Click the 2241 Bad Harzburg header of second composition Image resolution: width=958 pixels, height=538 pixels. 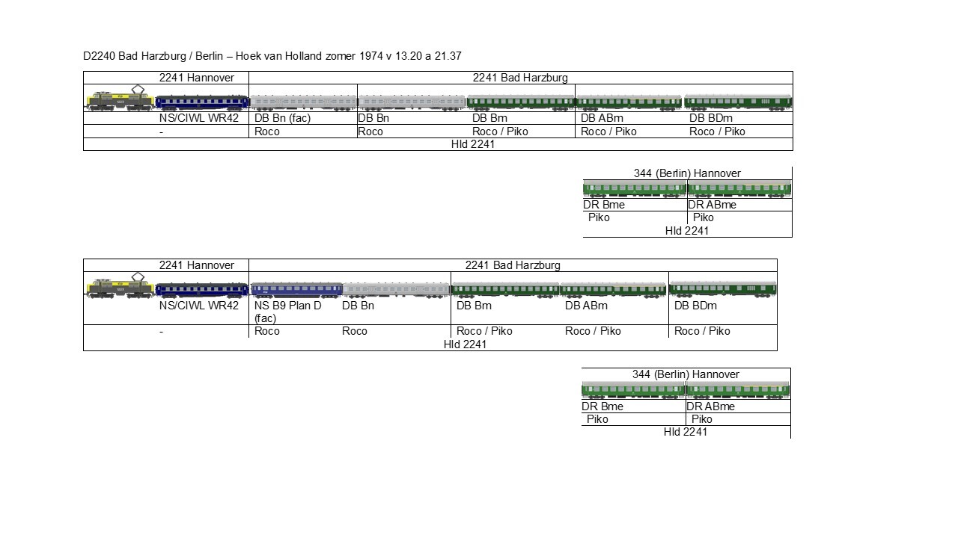[513, 265]
